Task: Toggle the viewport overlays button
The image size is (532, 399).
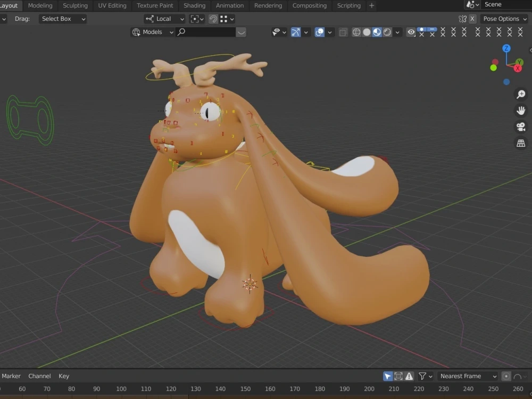Action: (319, 32)
